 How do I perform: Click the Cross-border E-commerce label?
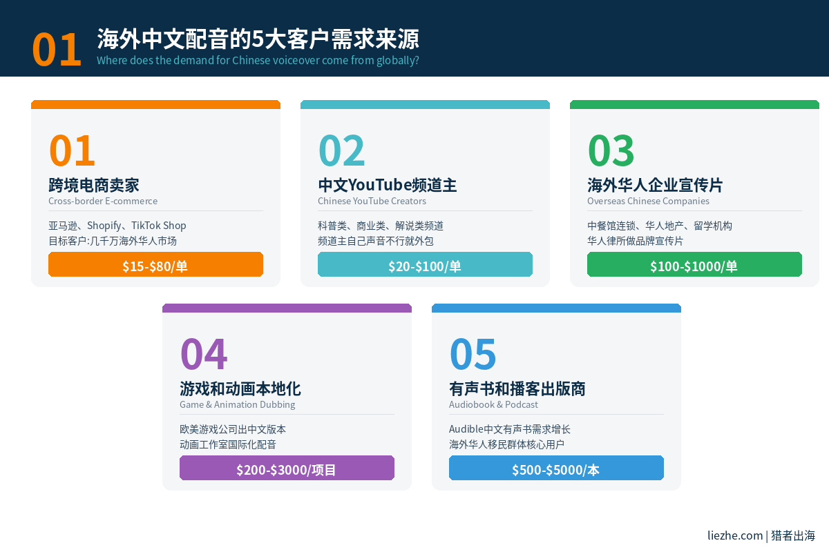point(103,201)
